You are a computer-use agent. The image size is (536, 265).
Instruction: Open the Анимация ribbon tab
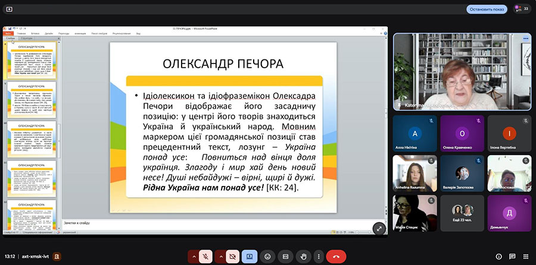(80, 33)
